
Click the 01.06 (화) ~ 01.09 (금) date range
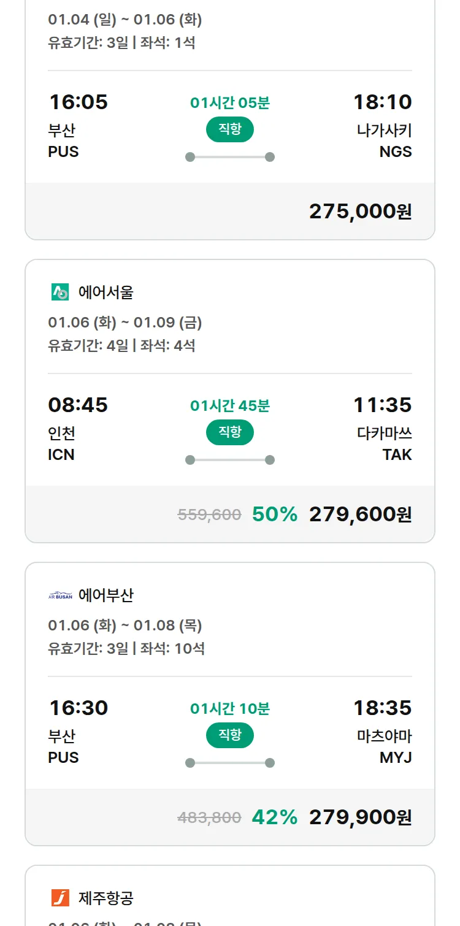pos(125,323)
